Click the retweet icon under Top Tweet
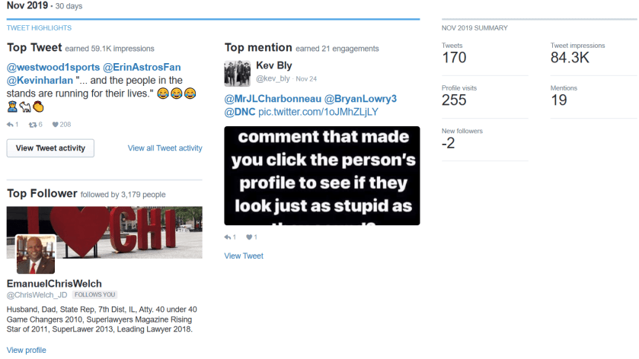639x359 pixels. (33, 125)
